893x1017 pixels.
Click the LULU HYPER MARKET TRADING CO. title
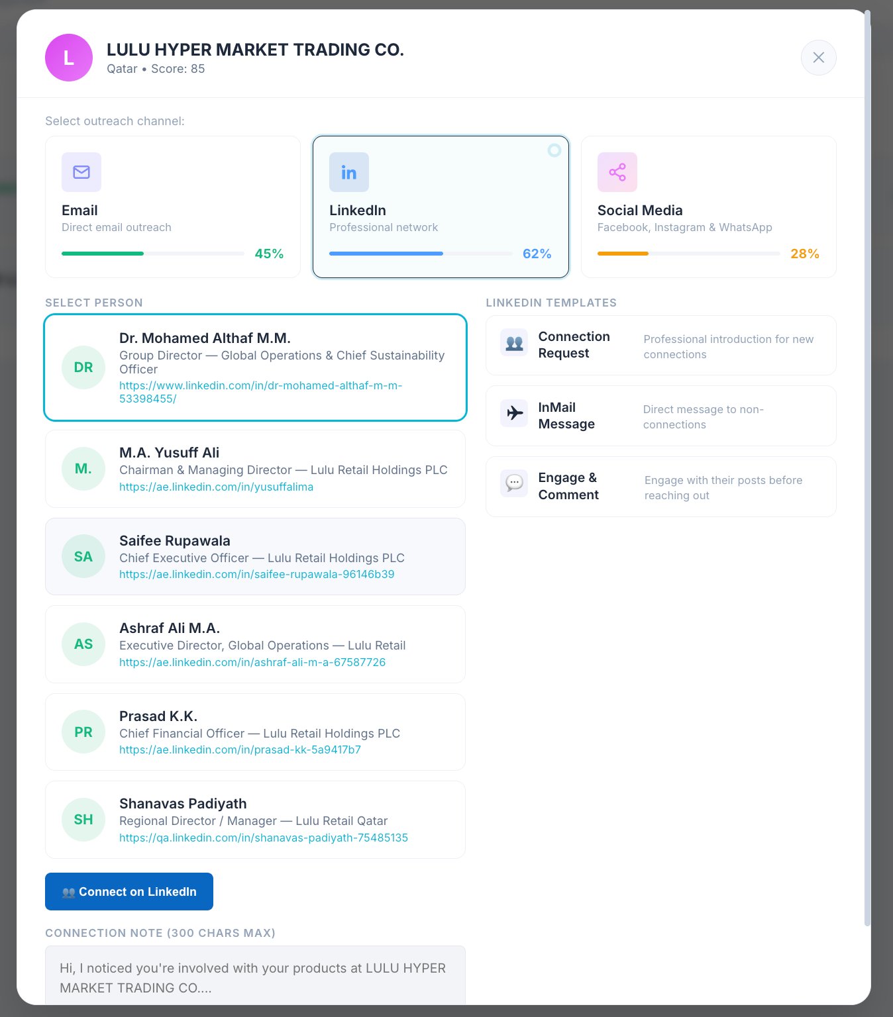pyautogui.click(x=255, y=50)
